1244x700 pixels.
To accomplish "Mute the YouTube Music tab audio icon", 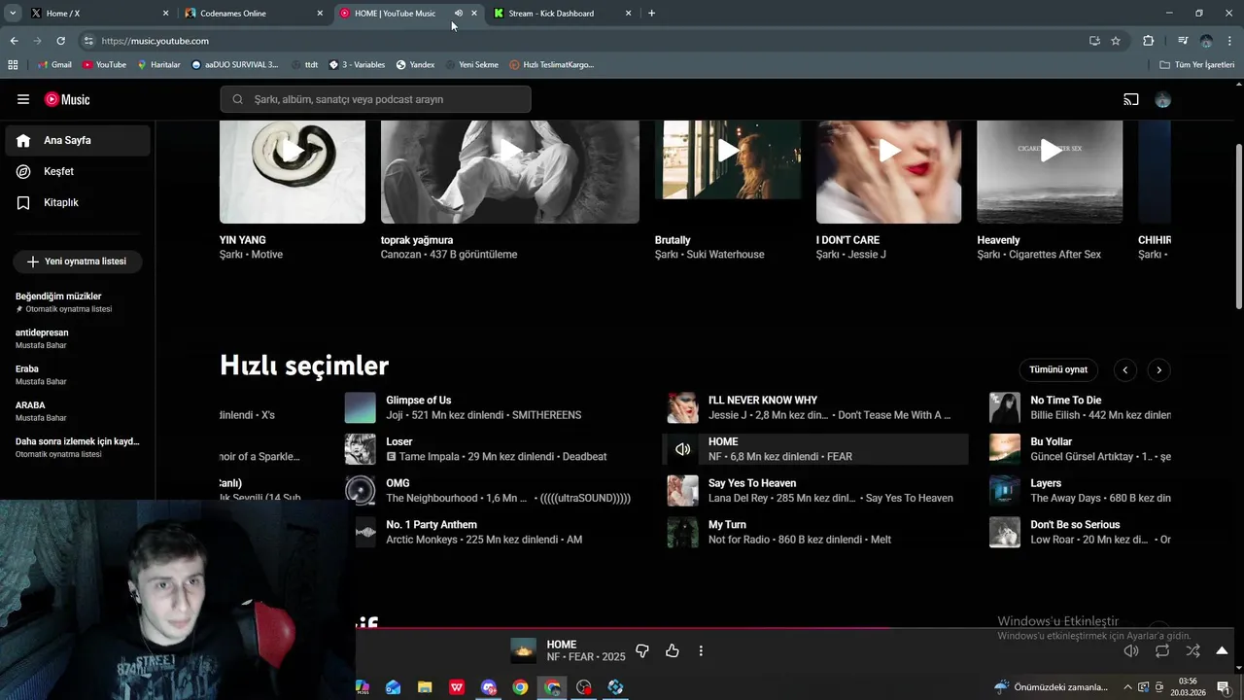I will (459, 14).
